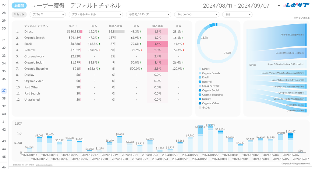The image size is (312, 169).
Task: Select the highlighted row number 37
Action: [4, 91]
